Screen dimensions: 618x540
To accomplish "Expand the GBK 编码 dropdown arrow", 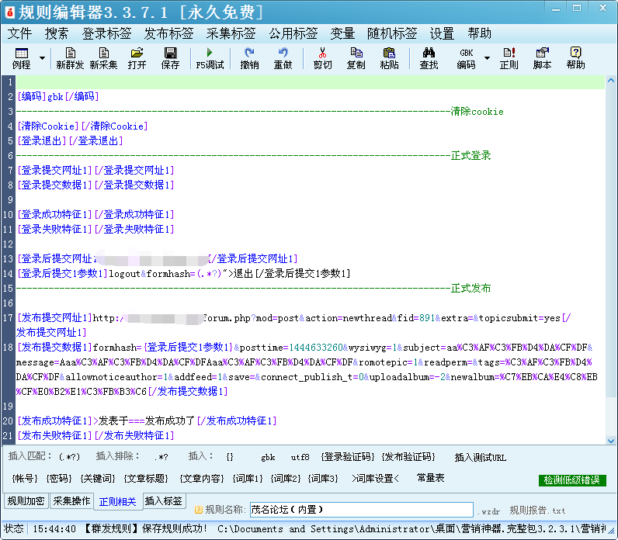I will (487, 58).
